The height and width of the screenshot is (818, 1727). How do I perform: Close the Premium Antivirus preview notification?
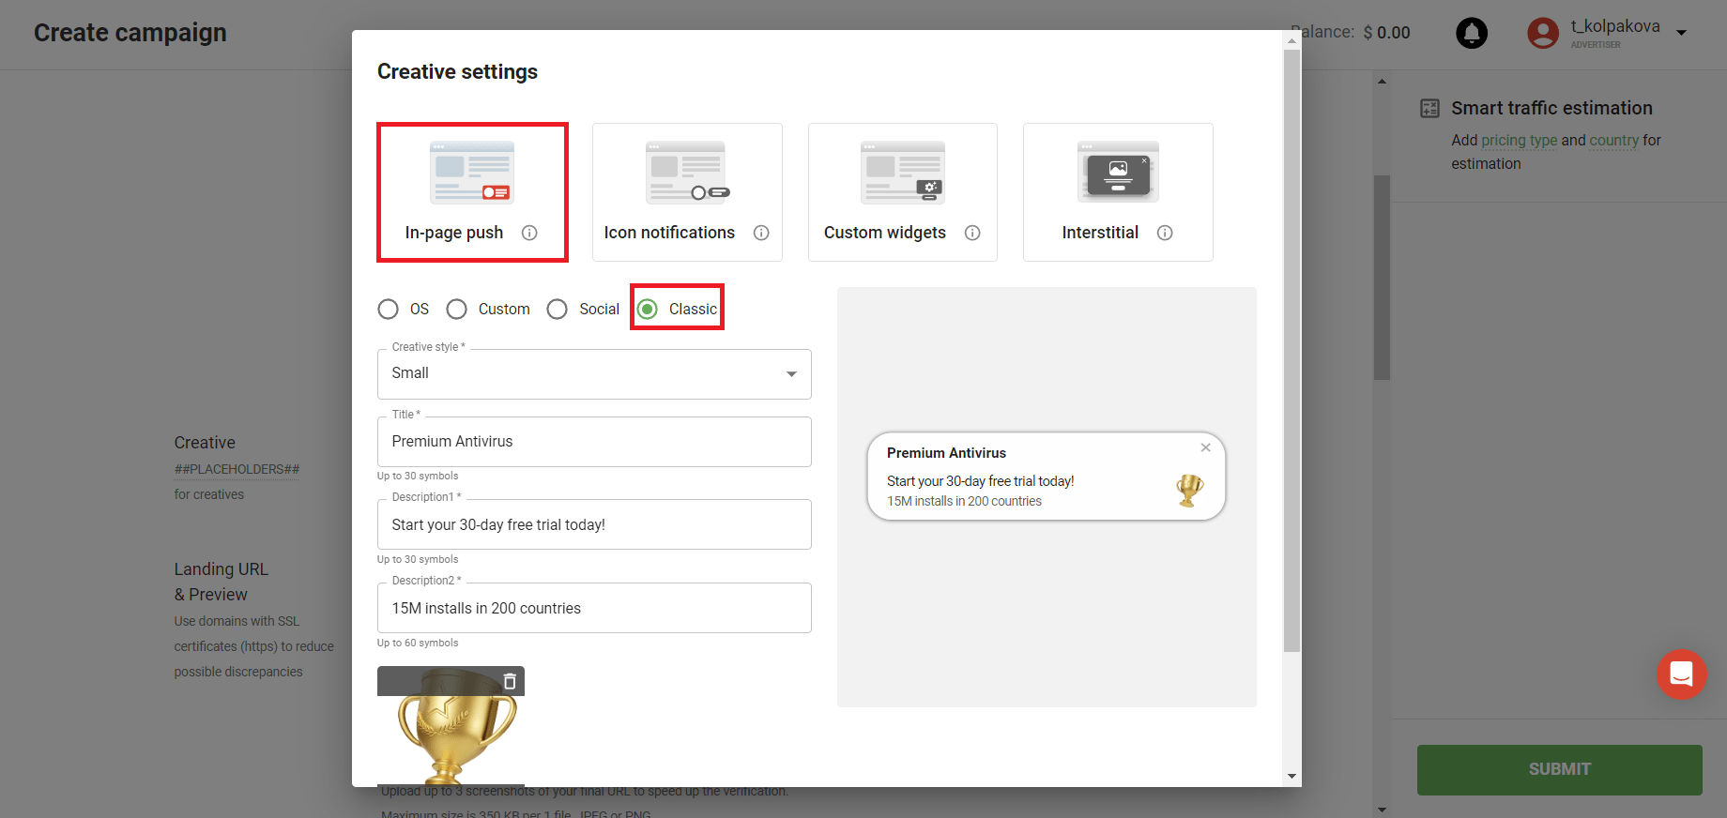[x=1205, y=447]
